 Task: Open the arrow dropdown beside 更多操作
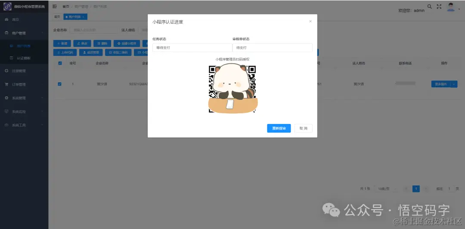pyautogui.click(x=454, y=84)
